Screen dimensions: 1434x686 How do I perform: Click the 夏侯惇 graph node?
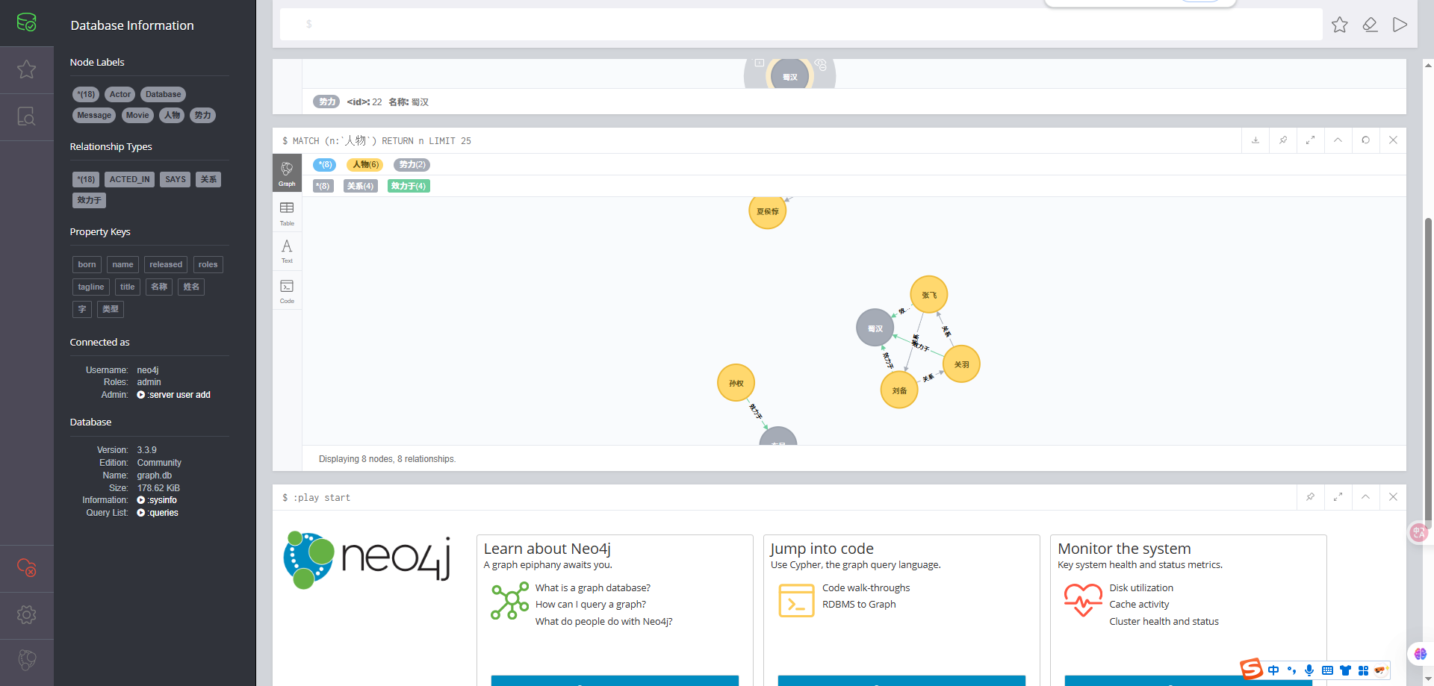pyautogui.click(x=768, y=211)
